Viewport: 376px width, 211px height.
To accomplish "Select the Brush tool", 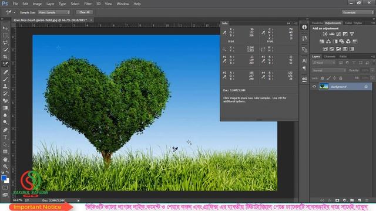I will coord(5,79).
